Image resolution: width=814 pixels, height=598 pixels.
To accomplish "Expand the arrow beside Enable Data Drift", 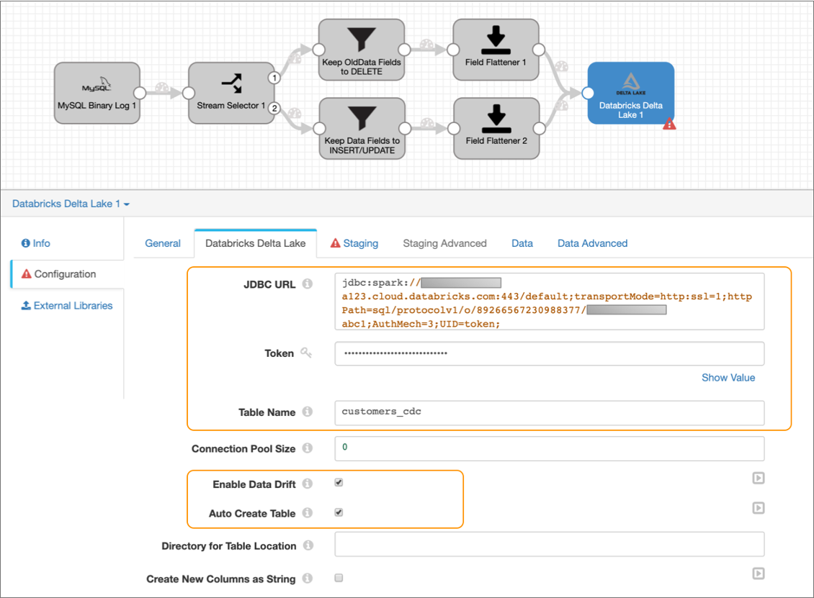I will (758, 478).
